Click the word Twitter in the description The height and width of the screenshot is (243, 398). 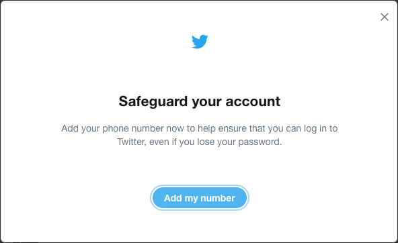pyautogui.click(x=132, y=142)
